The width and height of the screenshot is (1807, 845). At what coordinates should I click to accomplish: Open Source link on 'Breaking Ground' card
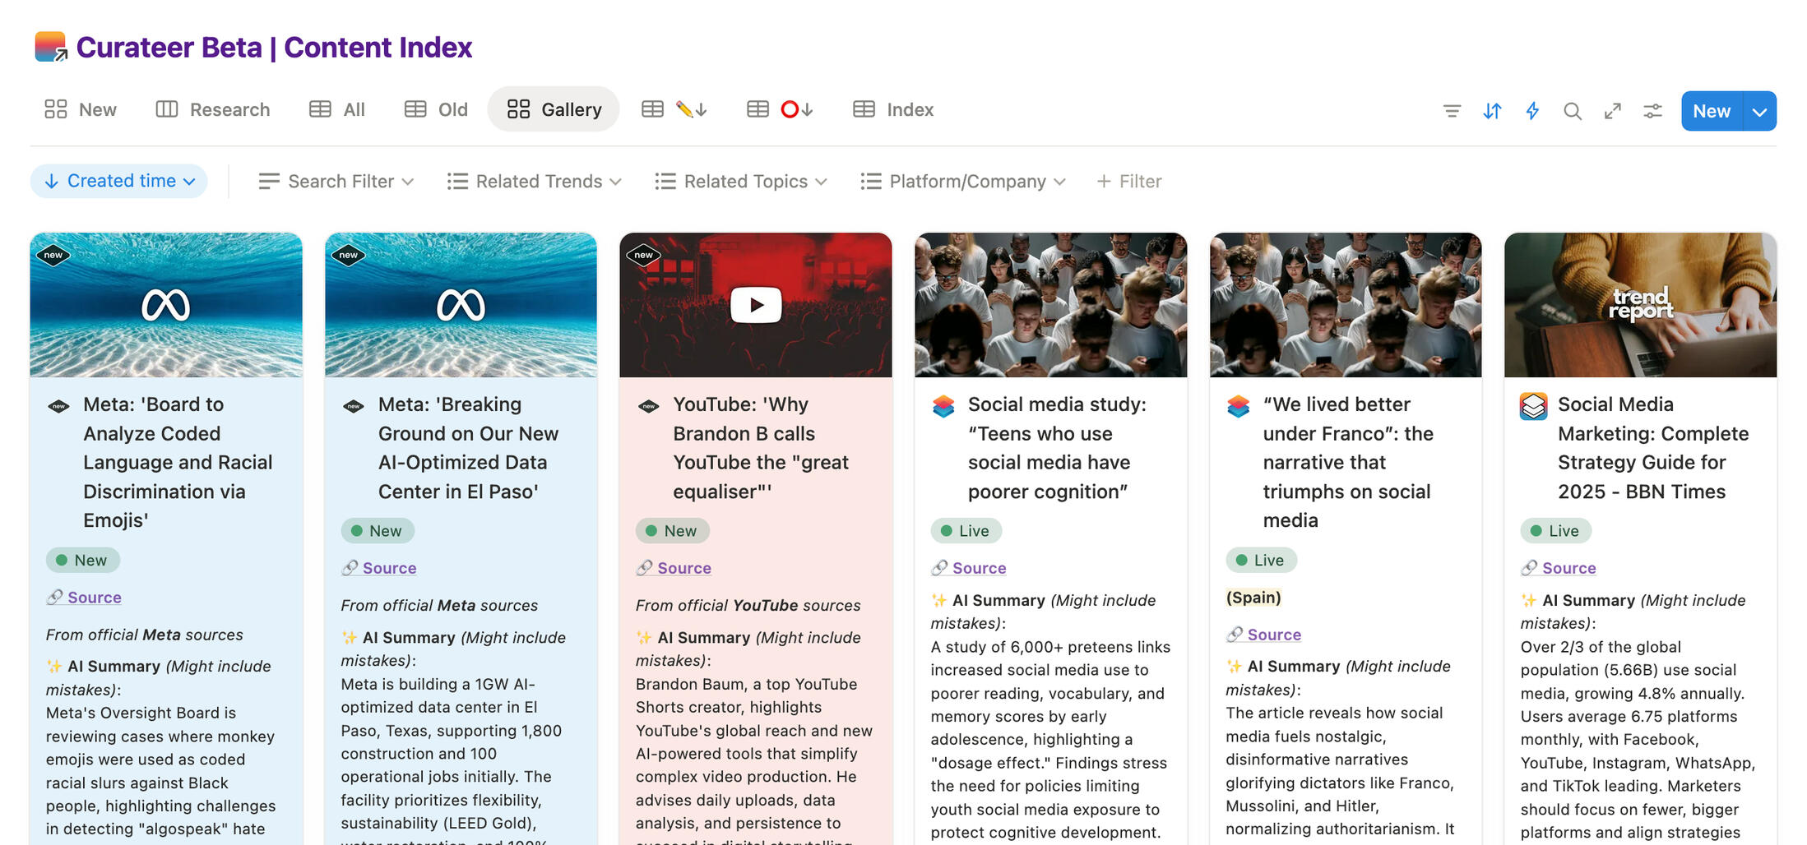[x=379, y=568]
